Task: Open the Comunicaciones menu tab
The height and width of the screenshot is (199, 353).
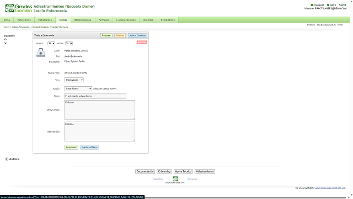Action: [126, 20]
